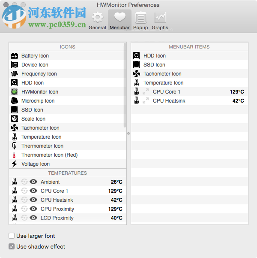Pick the Device Icon entry
The image size is (257, 258).
coord(68,65)
